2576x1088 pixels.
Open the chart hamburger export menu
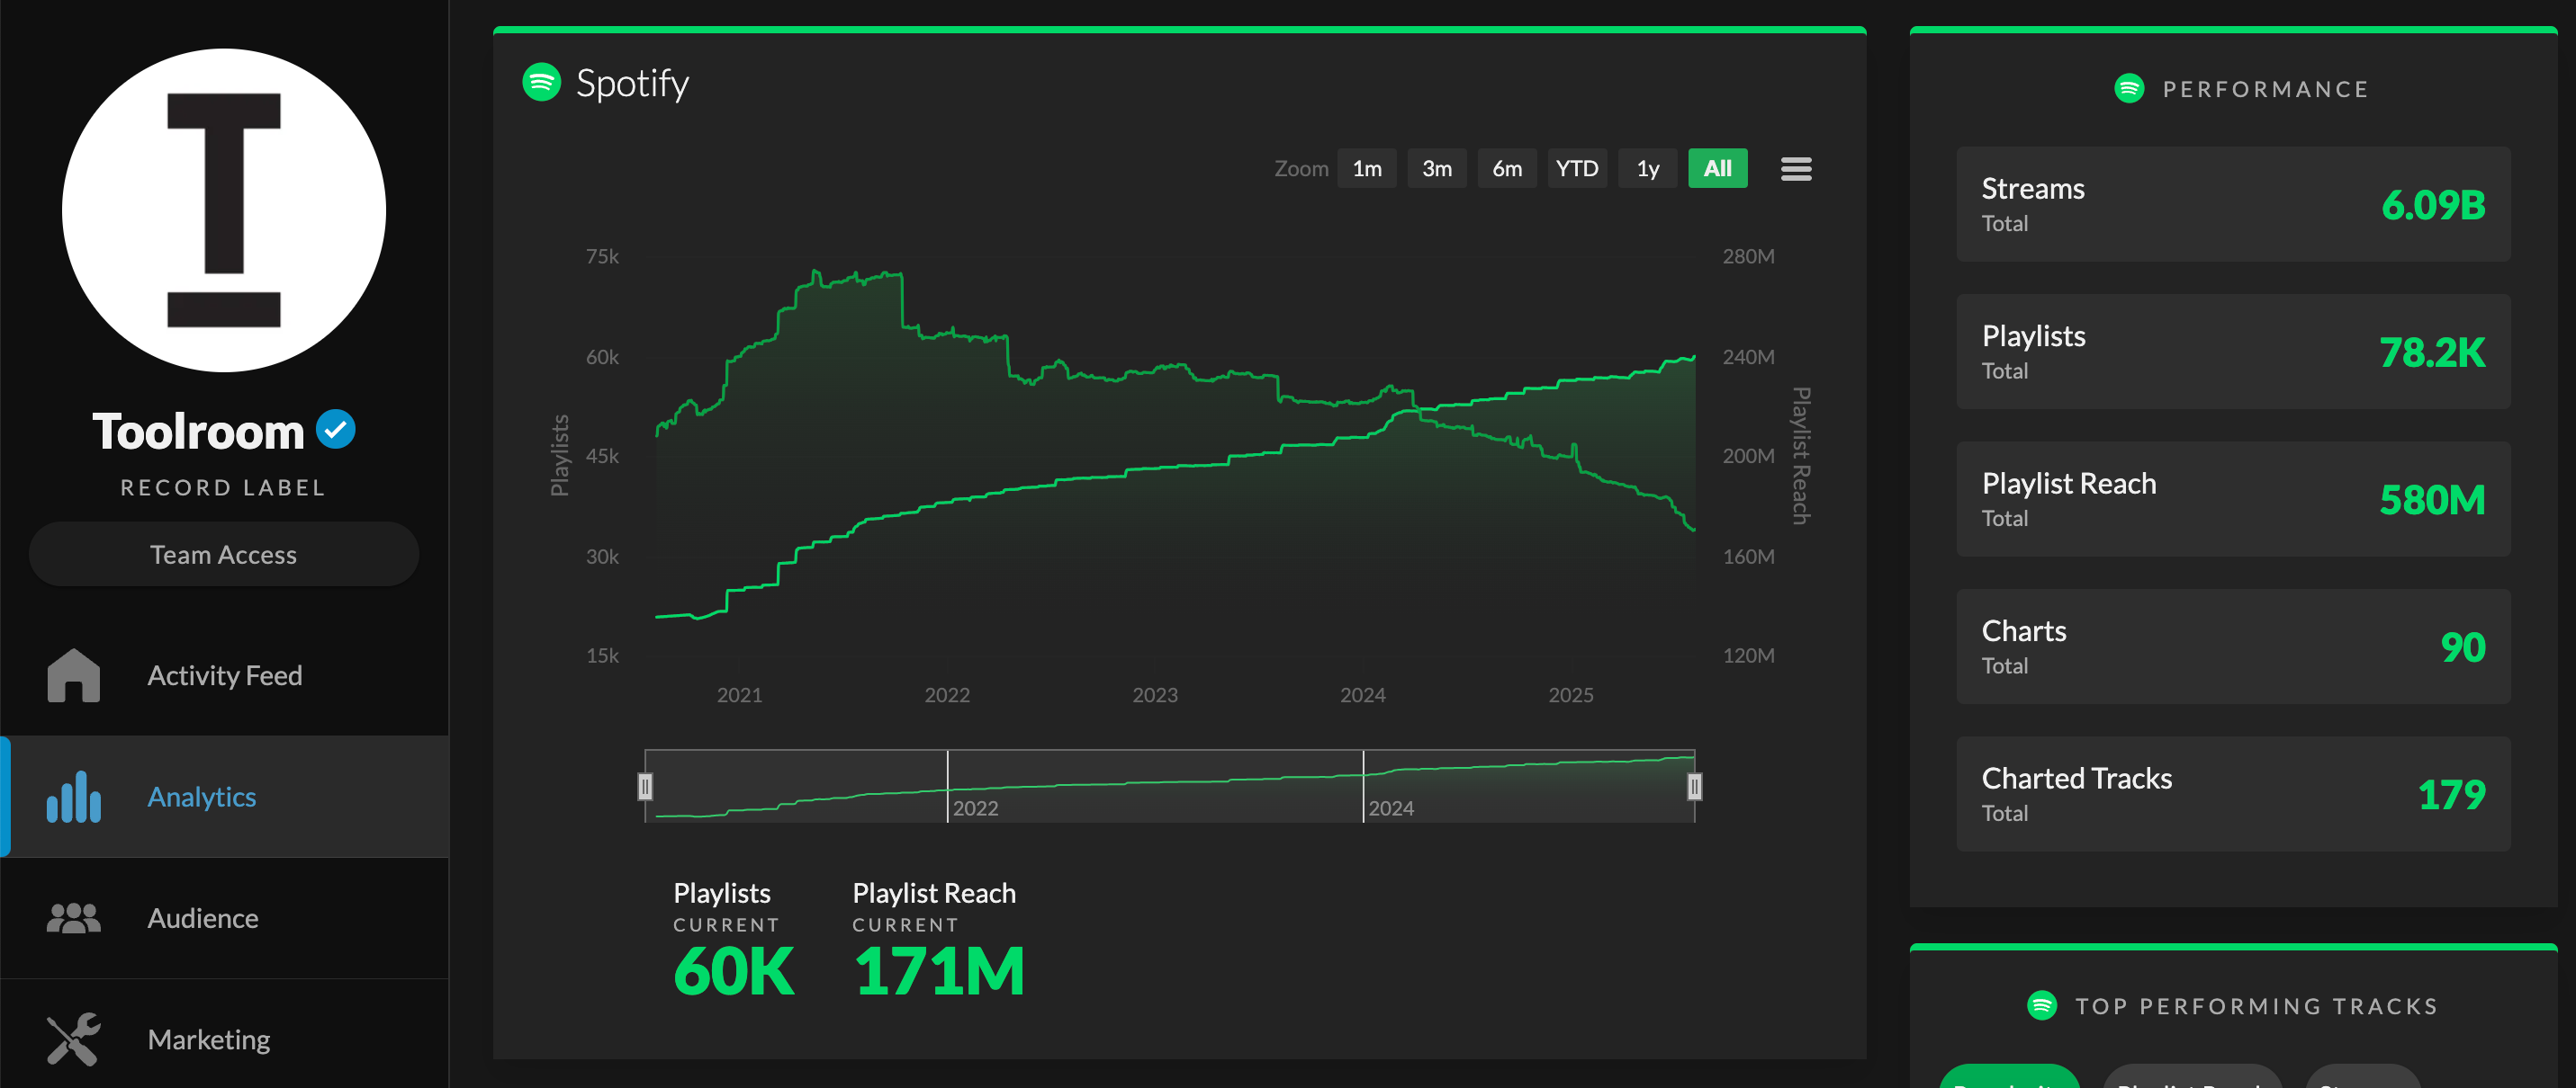click(x=1795, y=168)
